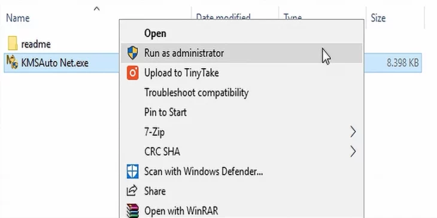This screenshot has height=218, width=437.
Task: Select Open with WinRAR
Action: [242, 210]
